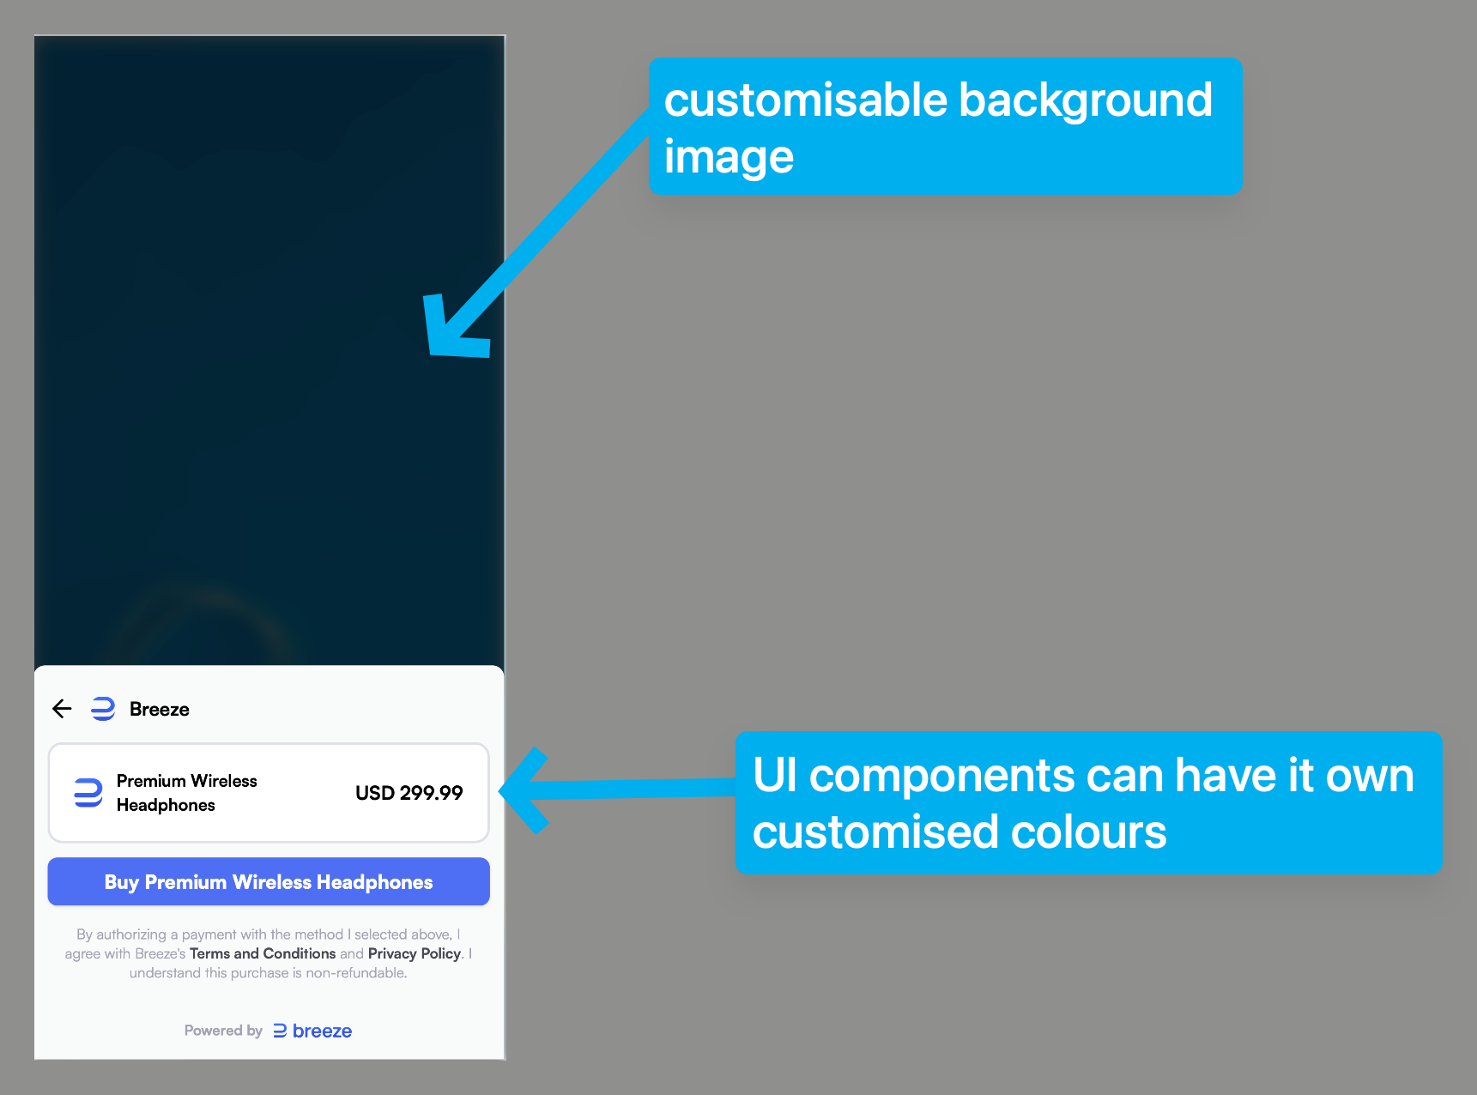Image resolution: width=1477 pixels, height=1095 pixels.
Task: Open the Terms and Conditions link
Action: point(263,953)
